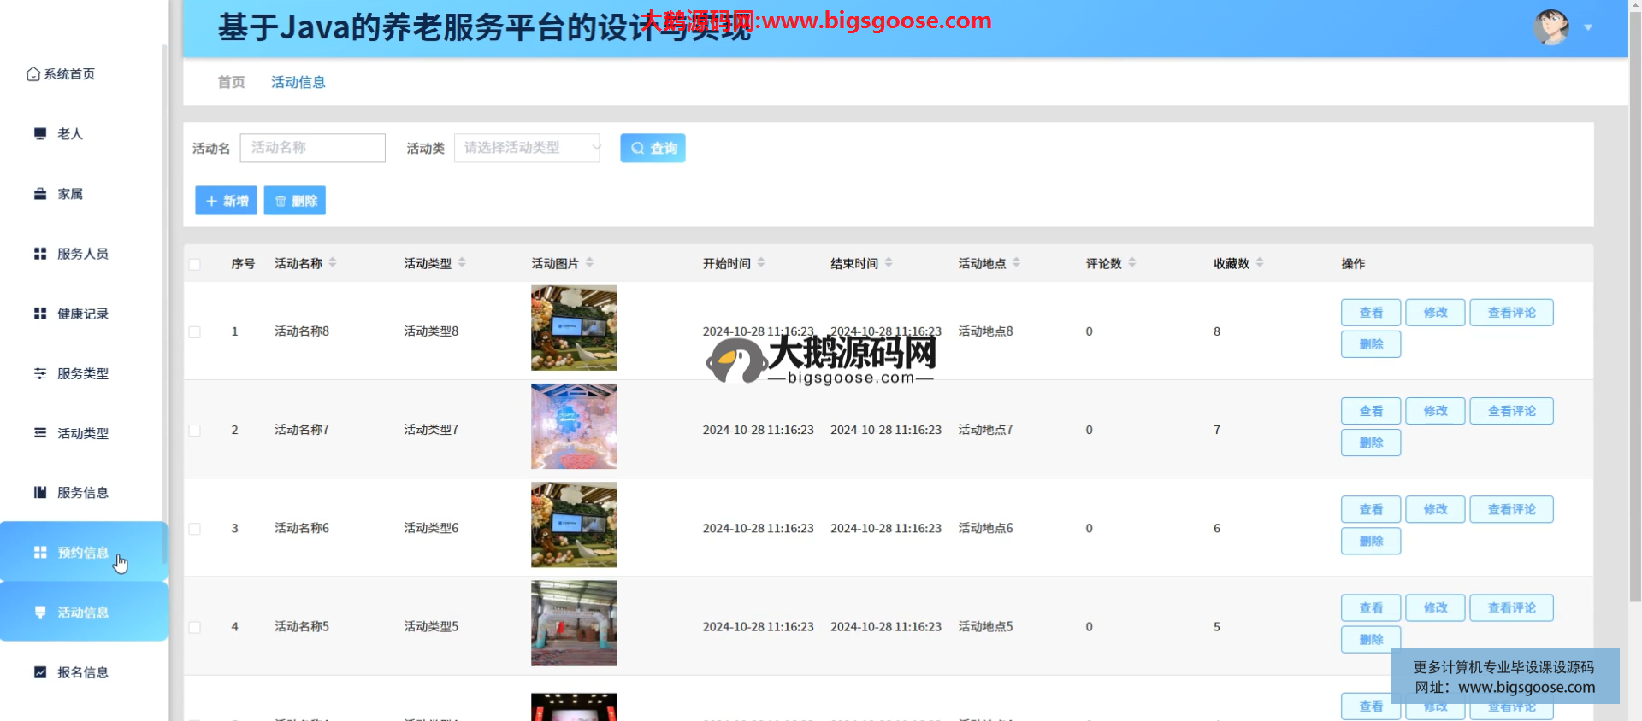Image resolution: width=1642 pixels, height=721 pixels.
Task: Click the monitor icon next to 老人
Action: point(40,133)
